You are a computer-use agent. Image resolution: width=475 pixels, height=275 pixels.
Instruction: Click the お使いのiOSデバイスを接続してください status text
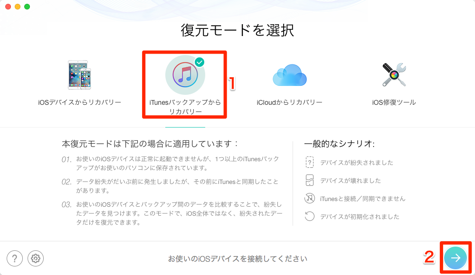click(237, 259)
